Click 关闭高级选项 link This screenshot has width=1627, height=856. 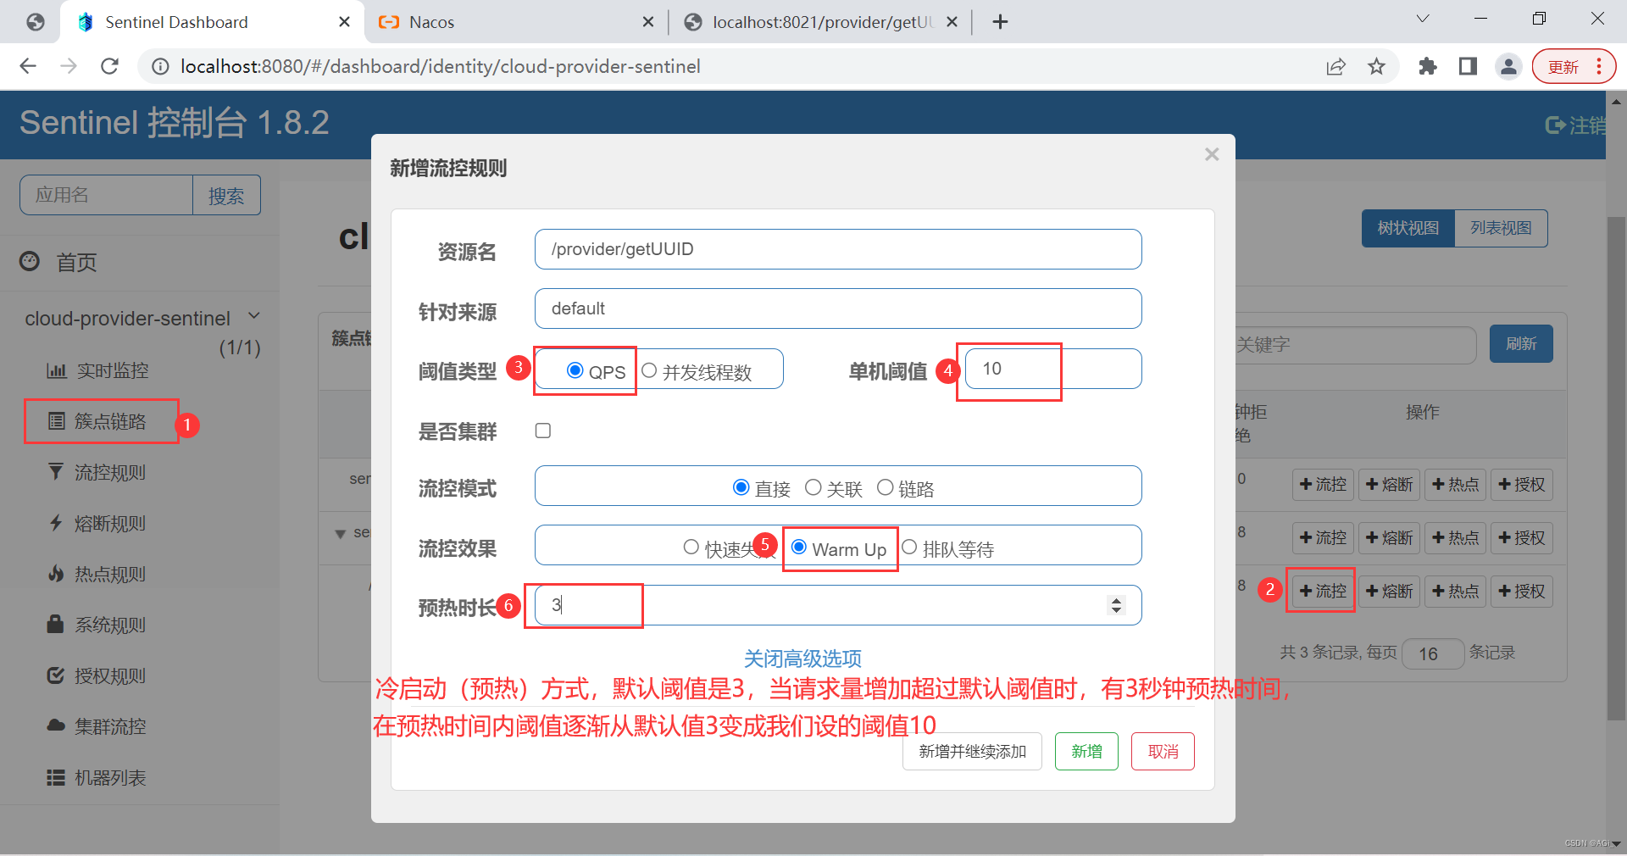tap(802, 659)
